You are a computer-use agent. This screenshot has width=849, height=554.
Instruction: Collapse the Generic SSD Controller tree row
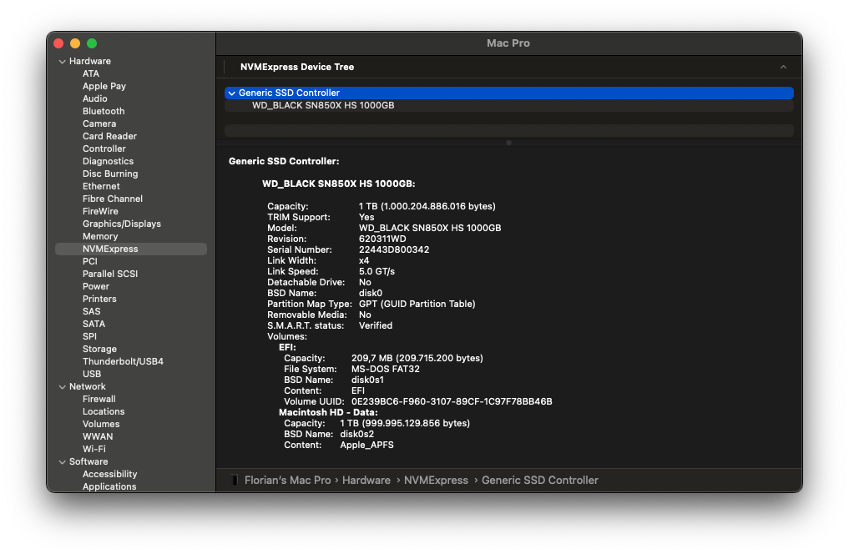point(232,93)
